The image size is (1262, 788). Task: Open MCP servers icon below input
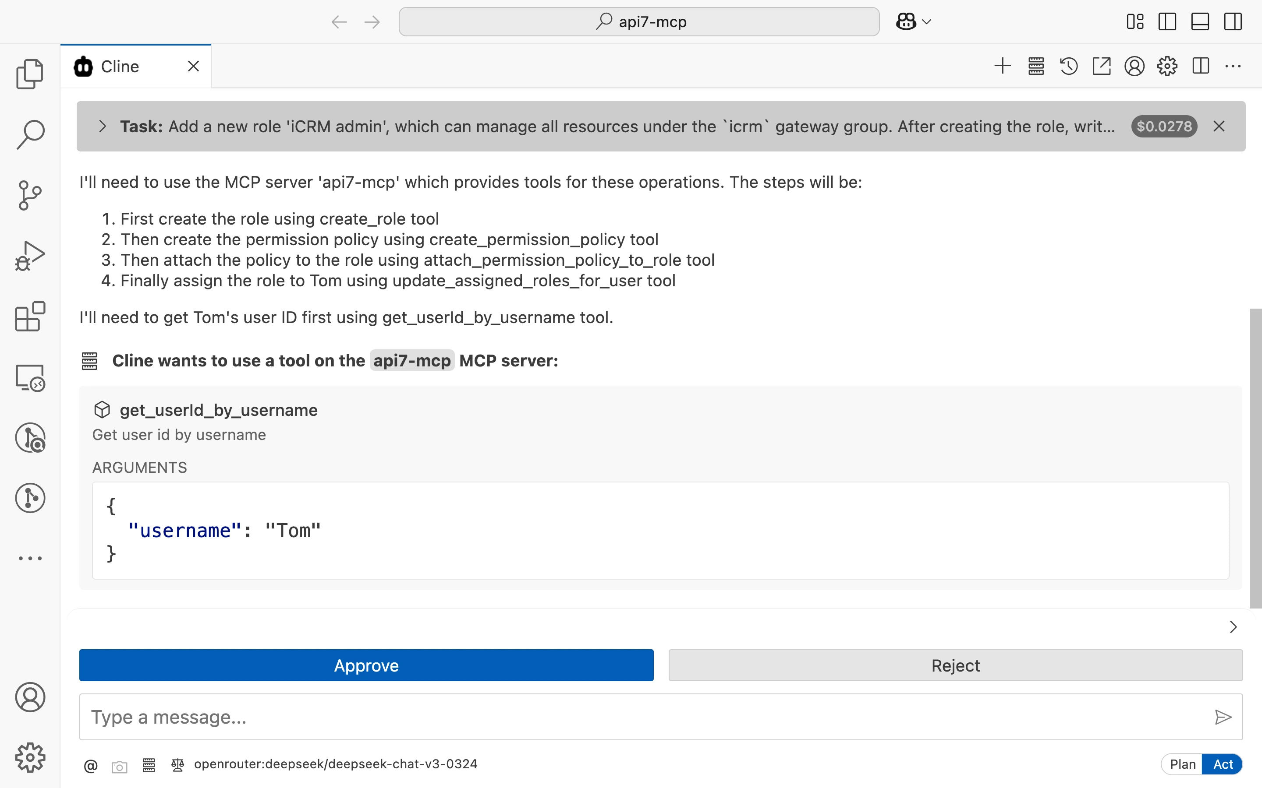pyautogui.click(x=149, y=765)
